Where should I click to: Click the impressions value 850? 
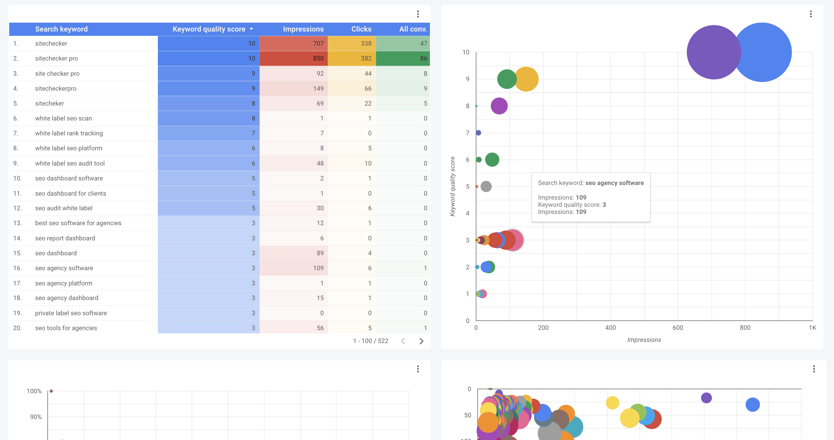(318, 58)
